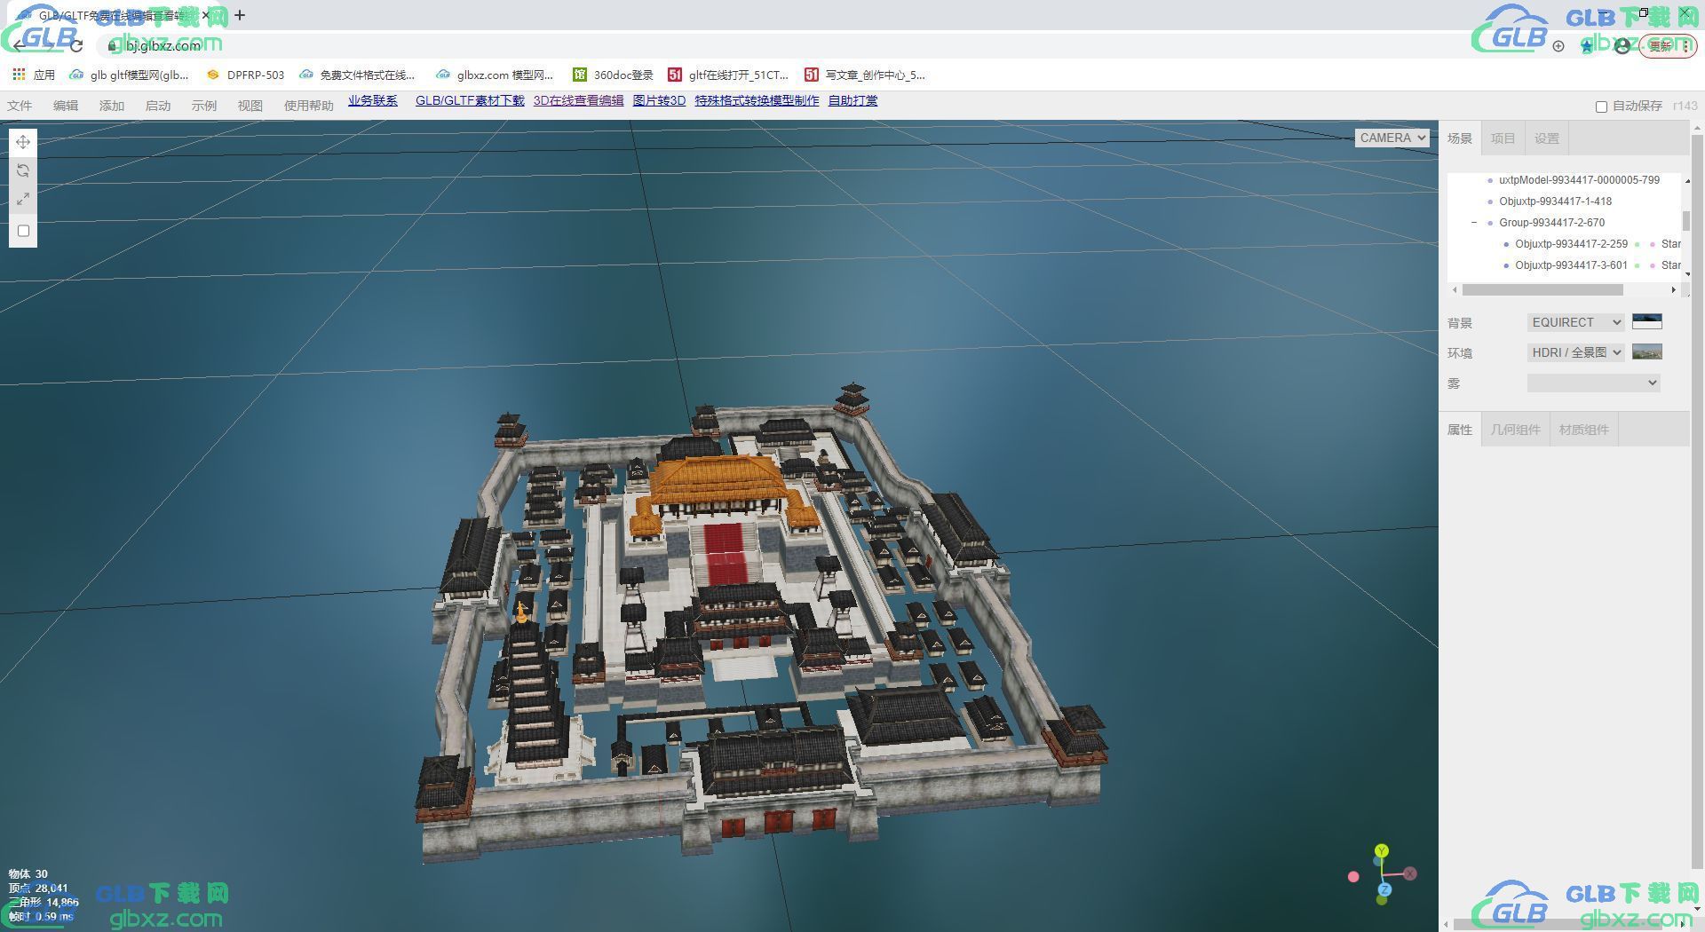Open the GLB/GLTF素材下载 link
Image resolution: width=1705 pixels, height=932 pixels.
tap(470, 100)
